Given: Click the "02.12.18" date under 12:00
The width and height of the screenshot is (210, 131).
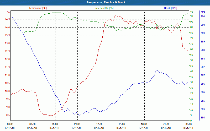Looking at the screenshot, I should (99, 128).
